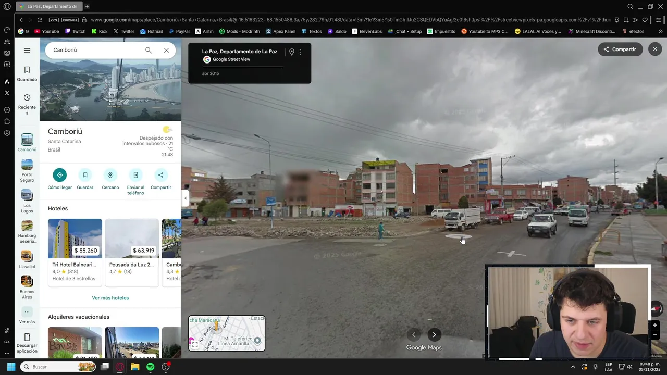Show more bookmarks with double chevron
The width and height of the screenshot is (667, 375).
tap(660, 31)
